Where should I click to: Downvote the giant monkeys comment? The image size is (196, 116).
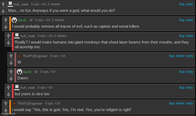[8, 43]
